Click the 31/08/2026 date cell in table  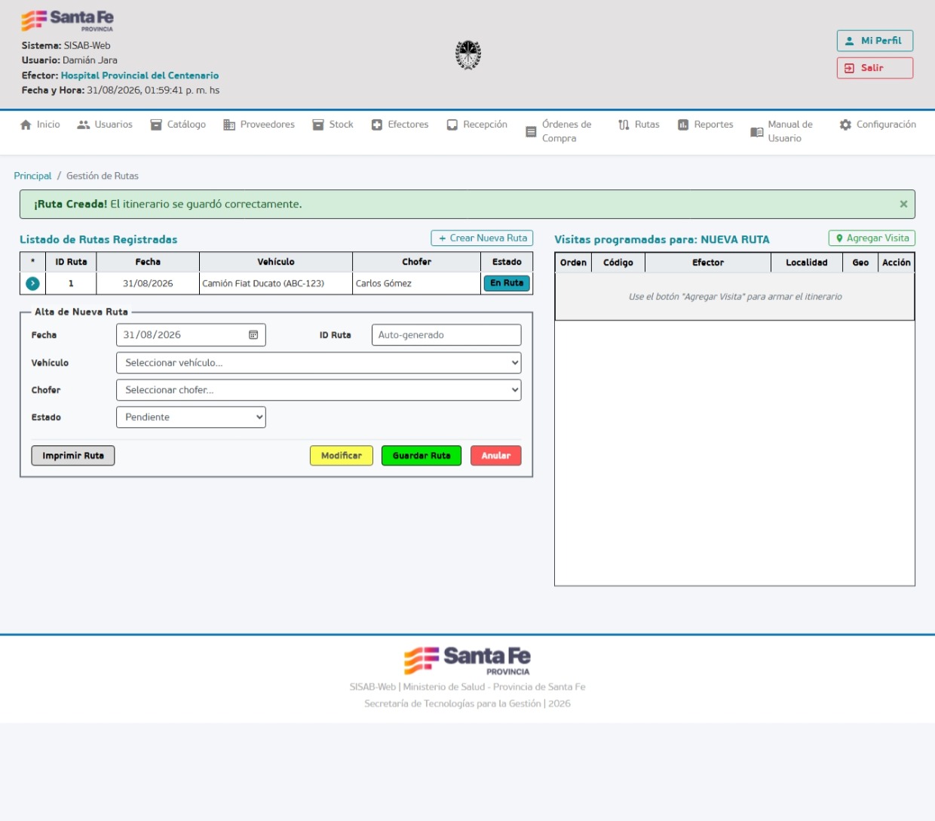tap(148, 284)
